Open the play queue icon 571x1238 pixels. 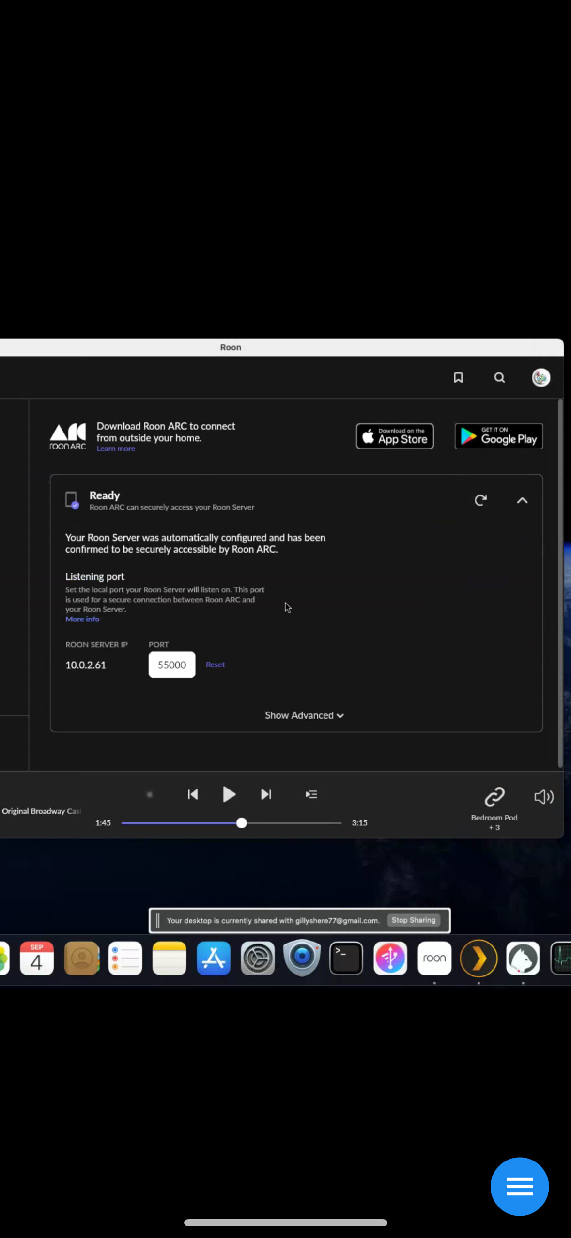311,794
